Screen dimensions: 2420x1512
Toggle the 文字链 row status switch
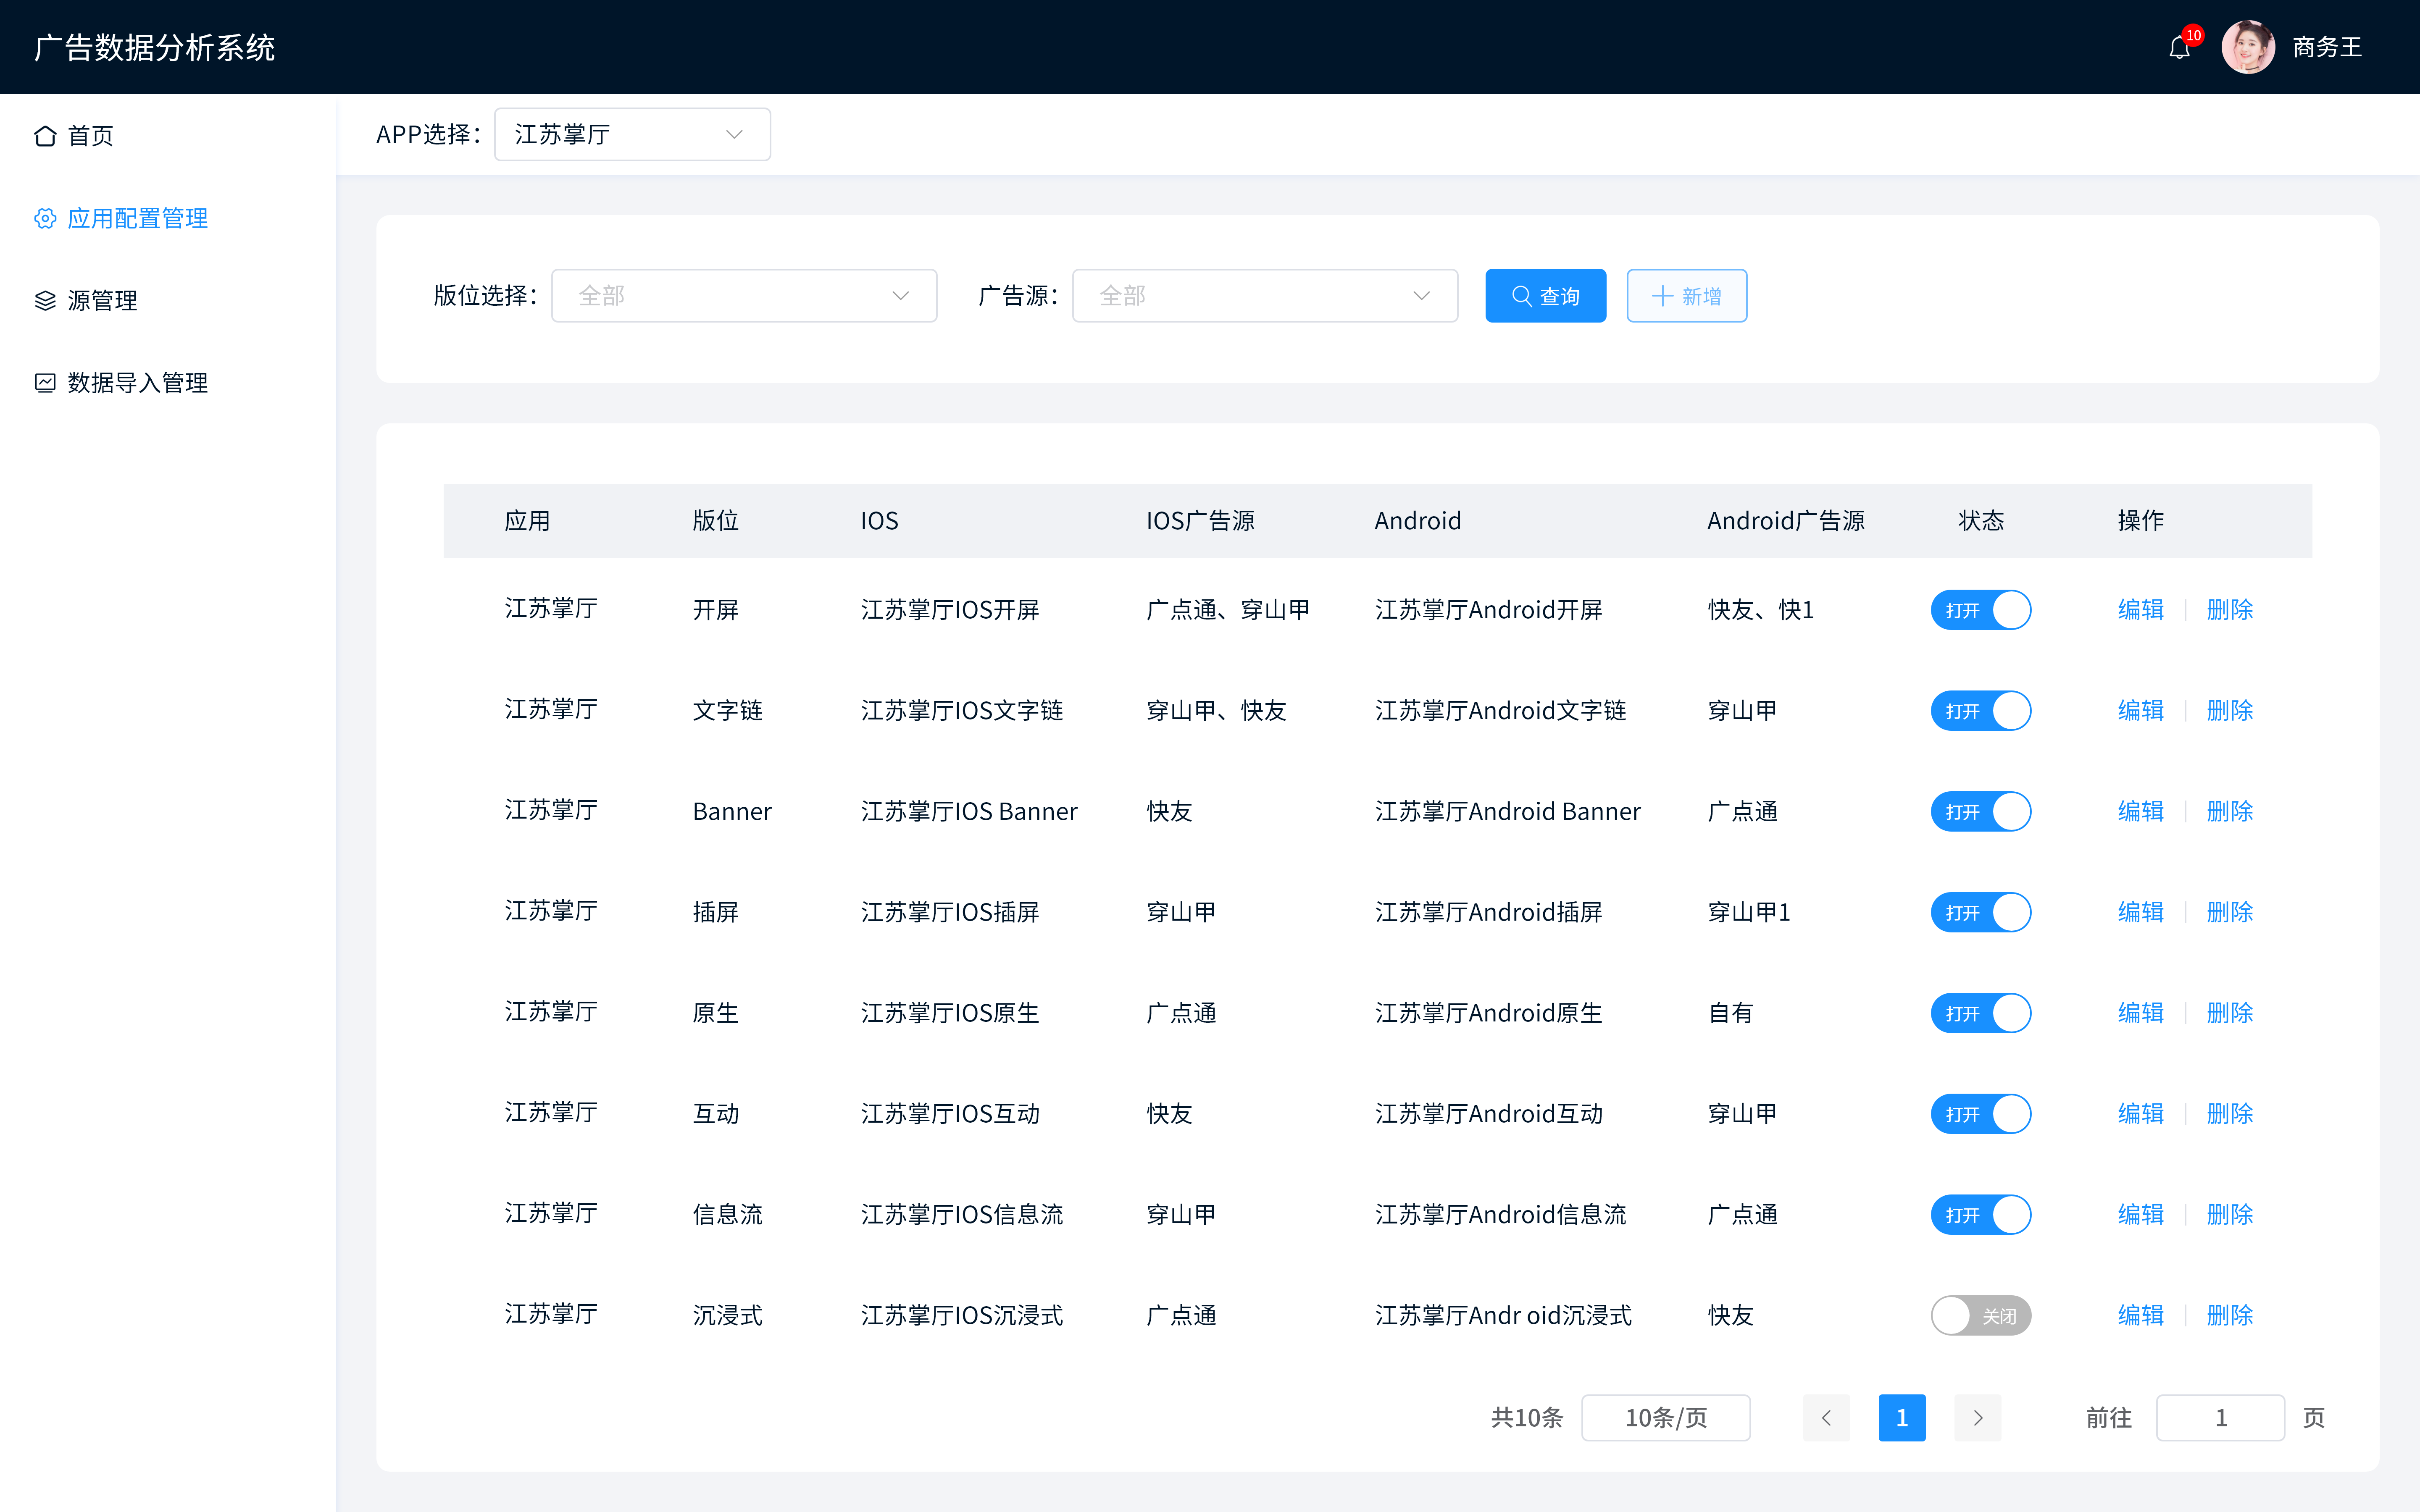point(1981,711)
